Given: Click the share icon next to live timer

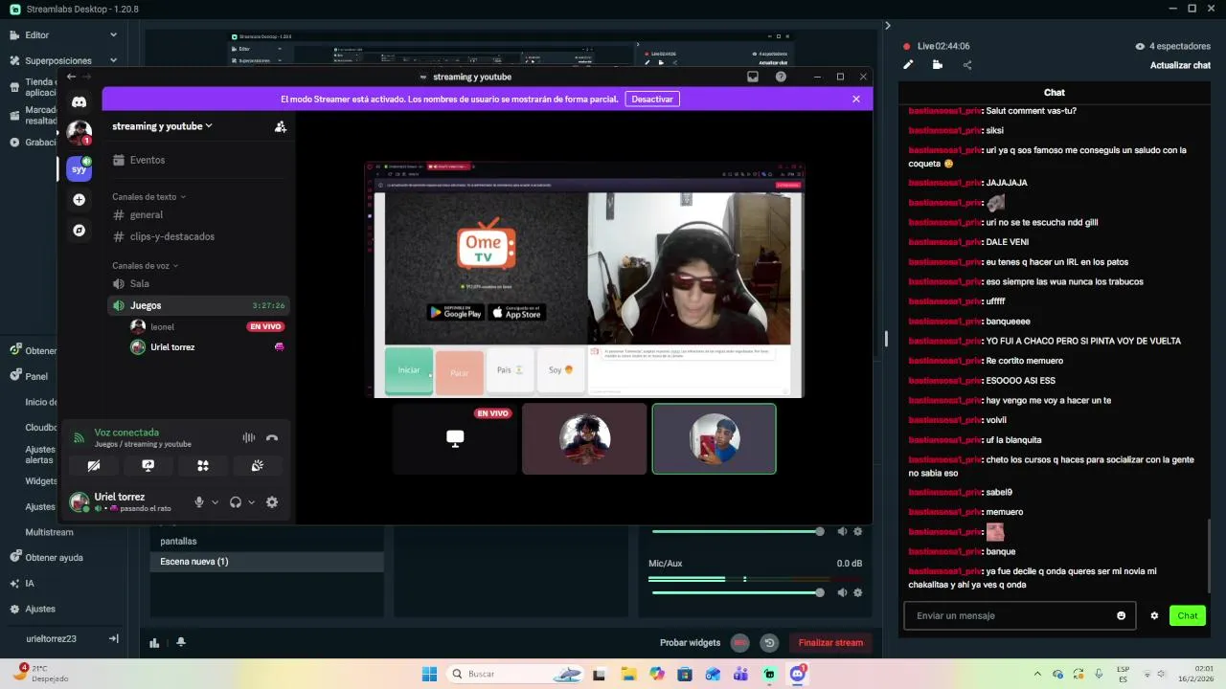Looking at the screenshot, I should click(x=967, y=65).
